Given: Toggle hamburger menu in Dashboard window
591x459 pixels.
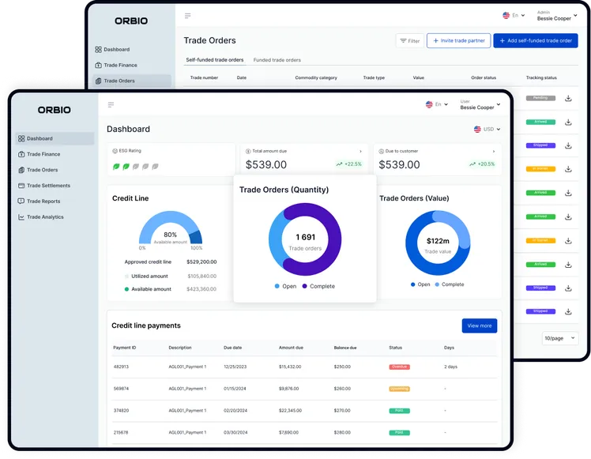Looking at the screenshot, I should click(x=111, y=105).
